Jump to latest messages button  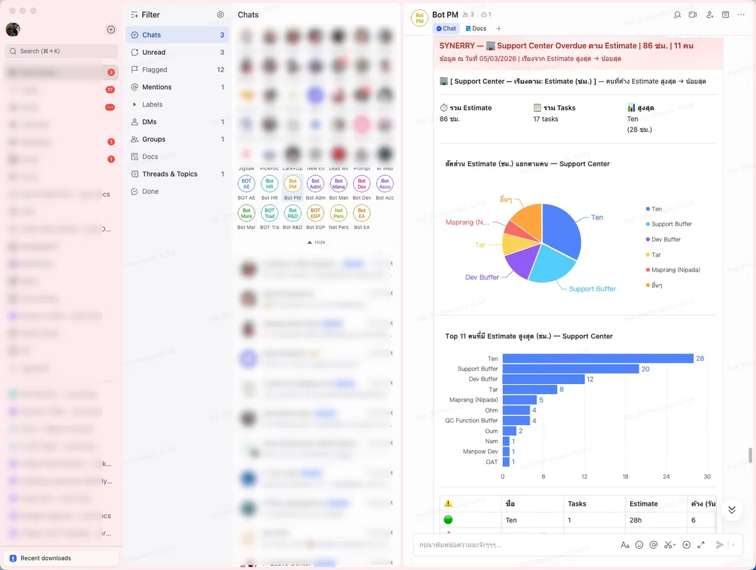click(x=731, y=509)
